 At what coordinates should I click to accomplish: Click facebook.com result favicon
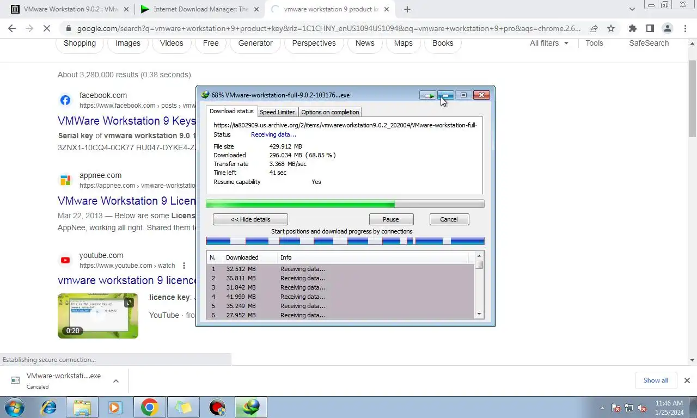click(x=65, y=100)
